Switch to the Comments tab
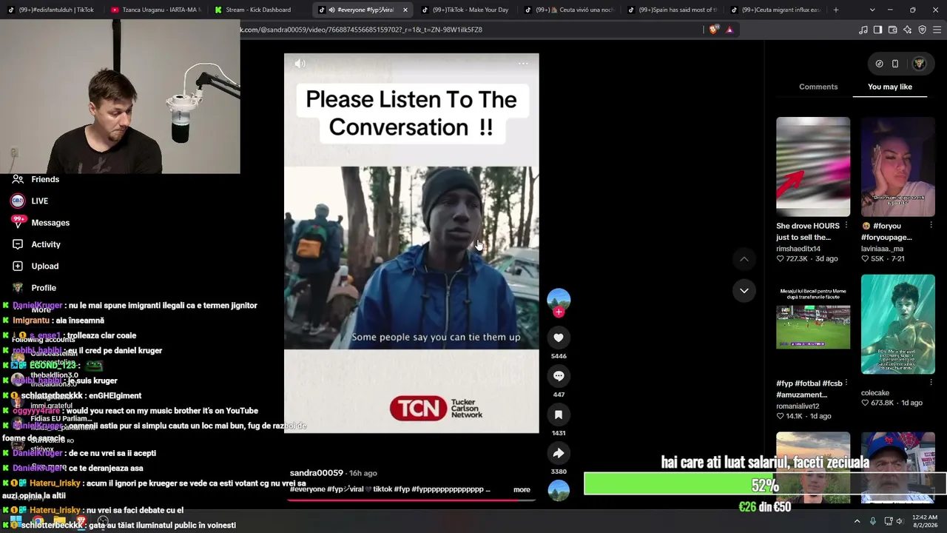The height and width of the screenshot is (533, 947). click(818, 87)
